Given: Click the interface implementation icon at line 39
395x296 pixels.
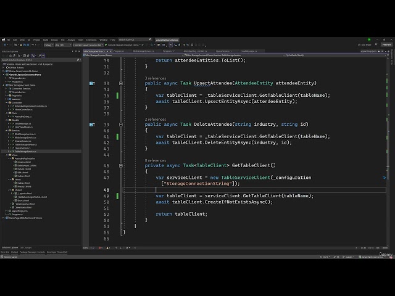Looking at the screenshot, I should tap(92, 125).
